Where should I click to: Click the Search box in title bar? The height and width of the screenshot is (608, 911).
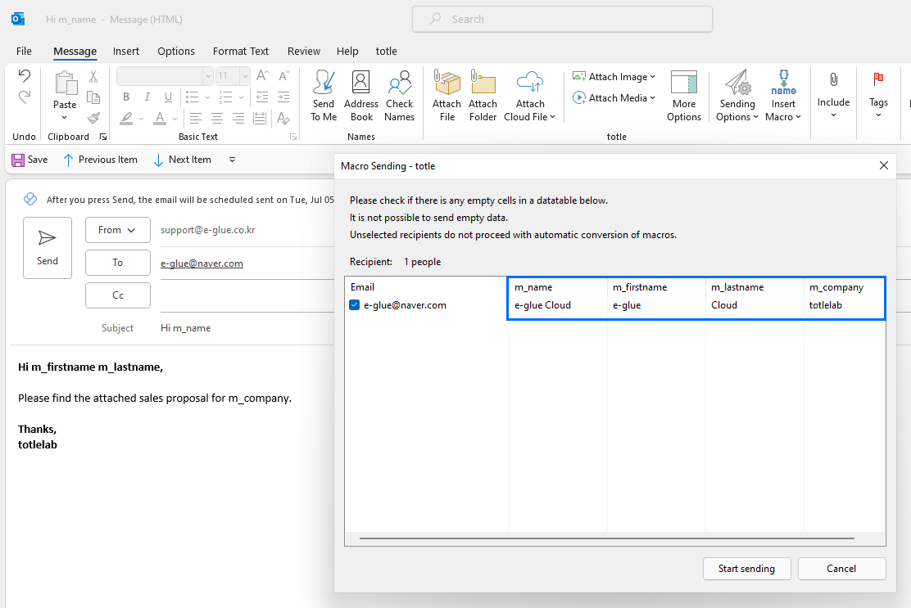562,19
